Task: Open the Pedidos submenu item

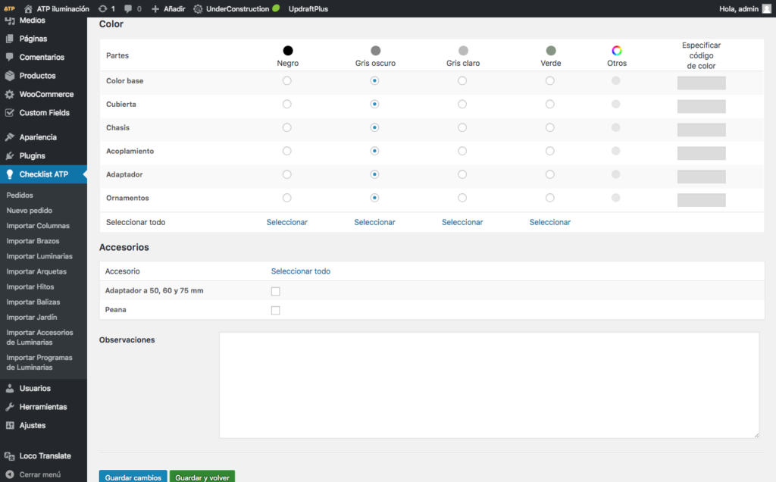Action: [x=20, y=195]
